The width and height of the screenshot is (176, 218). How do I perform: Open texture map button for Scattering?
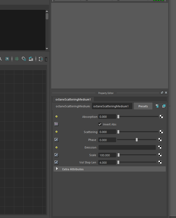click(x=161, y=132)
